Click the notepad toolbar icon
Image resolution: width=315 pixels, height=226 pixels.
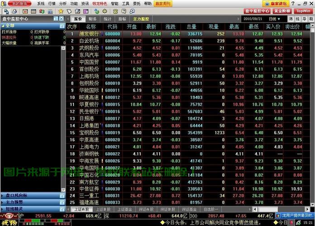tap(69, 11)
